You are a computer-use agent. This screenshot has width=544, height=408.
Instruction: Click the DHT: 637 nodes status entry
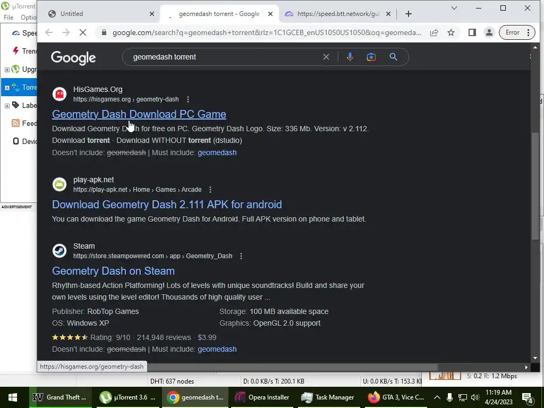pyautogui.click(x=172, y=381)
